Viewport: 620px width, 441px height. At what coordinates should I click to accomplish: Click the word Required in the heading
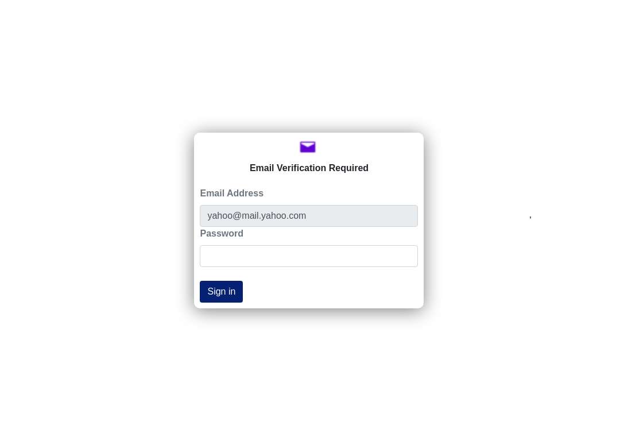point(348,168)
